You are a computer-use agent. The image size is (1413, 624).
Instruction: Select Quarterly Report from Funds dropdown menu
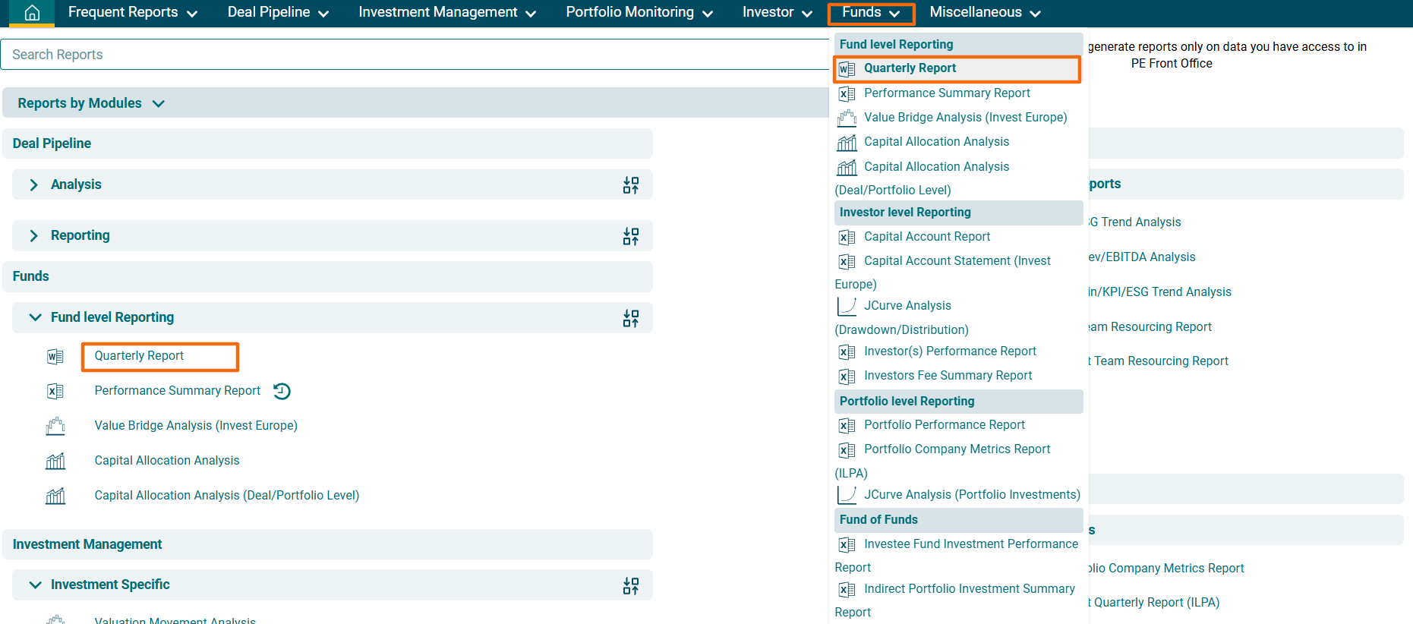click(910, 68)
